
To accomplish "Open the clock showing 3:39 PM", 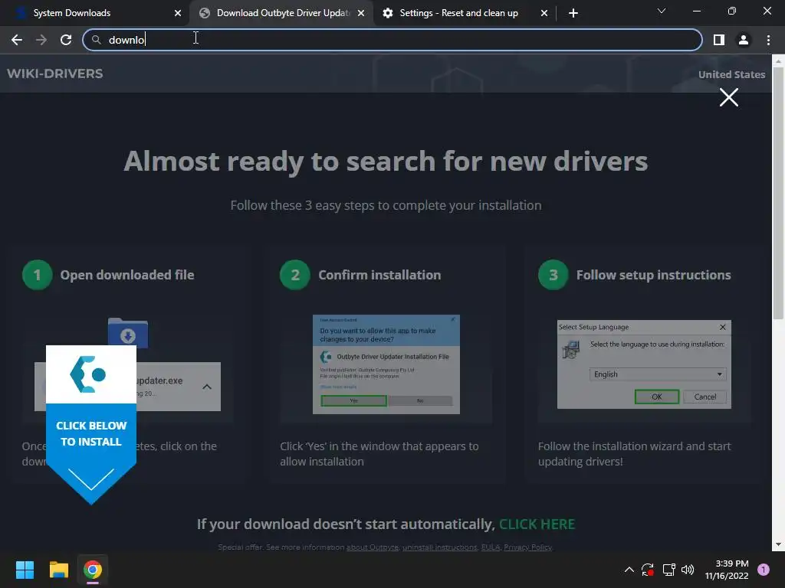I will tap(727, 570).
